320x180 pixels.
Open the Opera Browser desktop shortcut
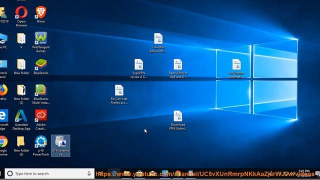point(21,16)
